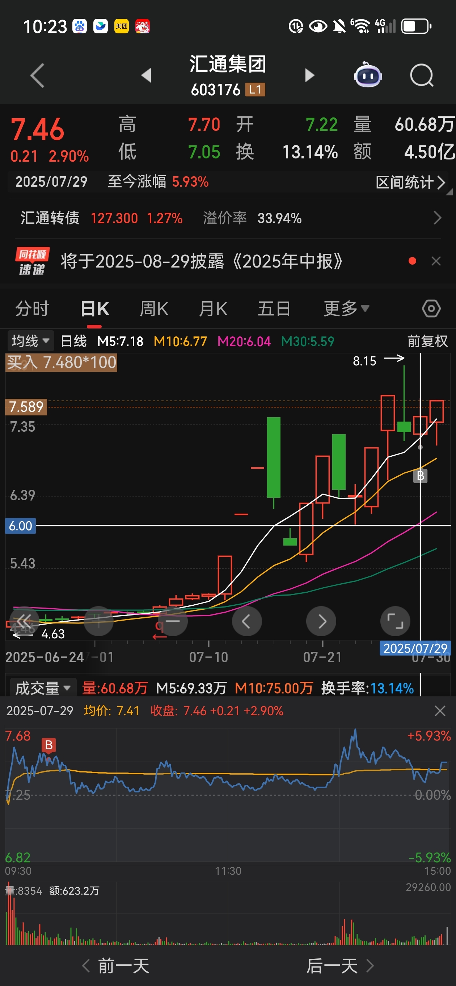Expand the 更多 dropdown
Viewport: 456px width, 986px height.
pyautogui.click(x=346, y=308)
